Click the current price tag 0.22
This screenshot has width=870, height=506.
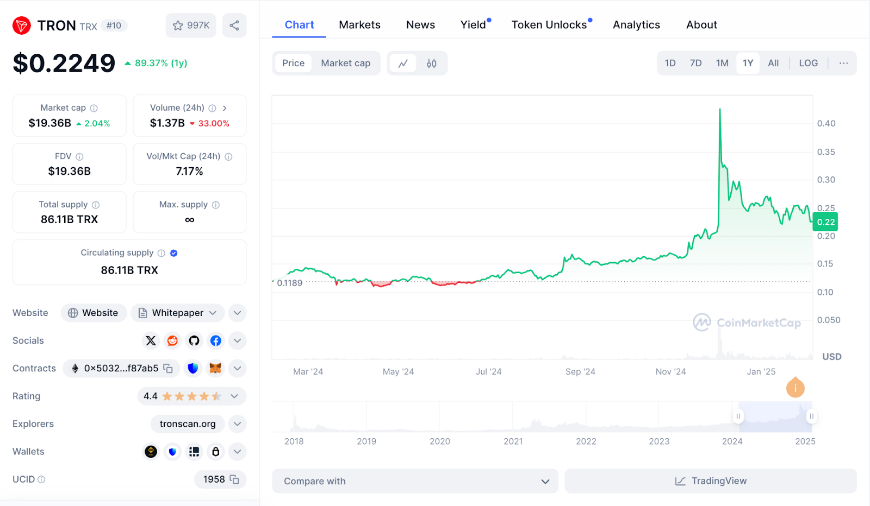coord(825,222)
